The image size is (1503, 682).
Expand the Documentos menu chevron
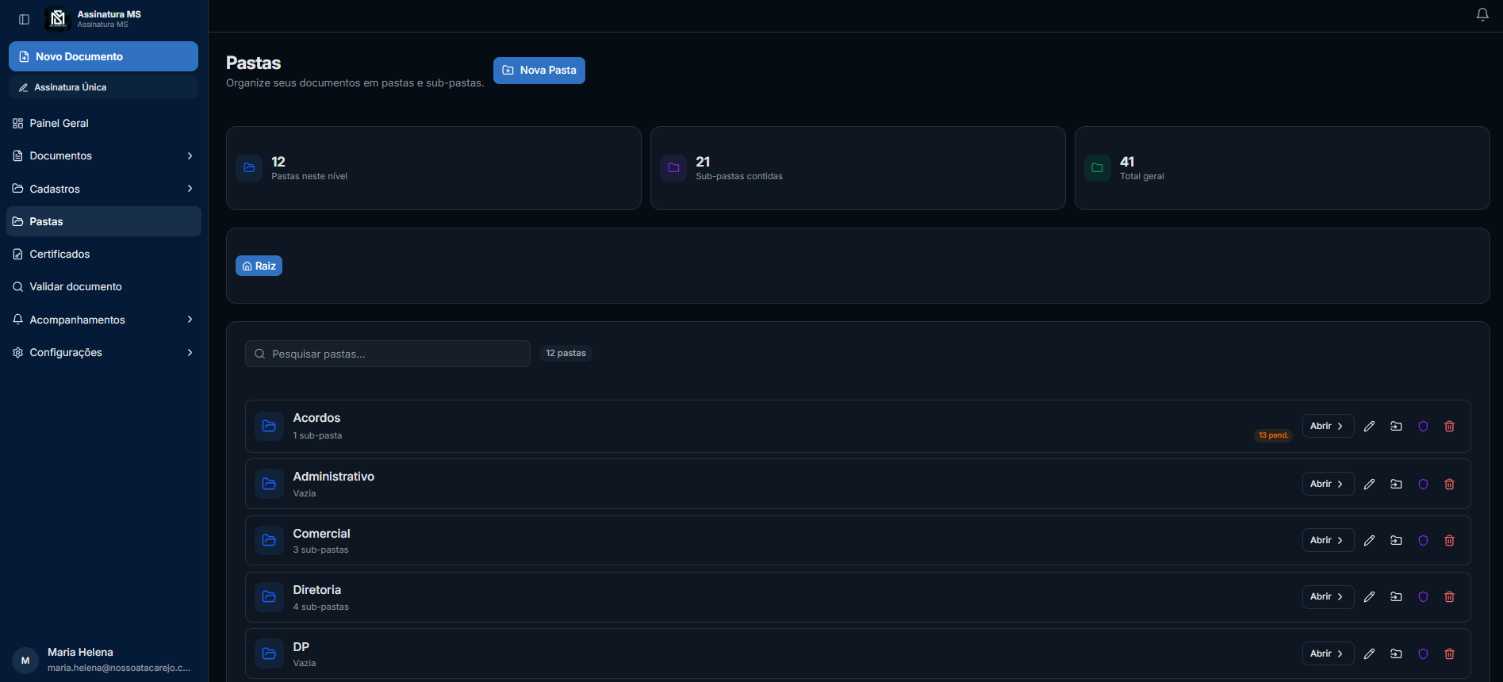[x=190, y=155]
